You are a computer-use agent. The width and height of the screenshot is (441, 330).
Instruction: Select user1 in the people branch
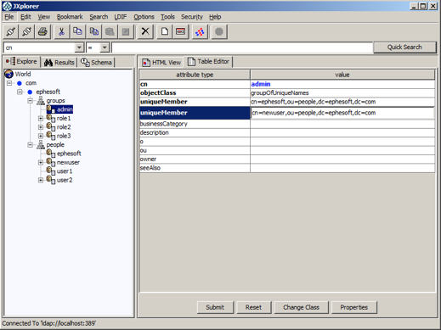coord(65,171)
